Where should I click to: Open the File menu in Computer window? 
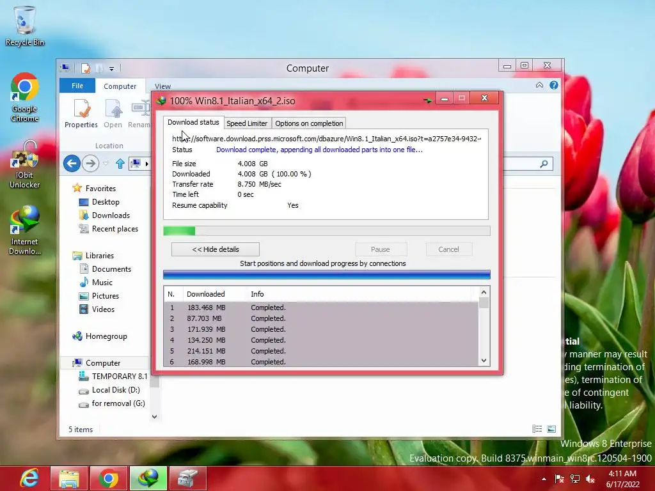coord(77,86)
